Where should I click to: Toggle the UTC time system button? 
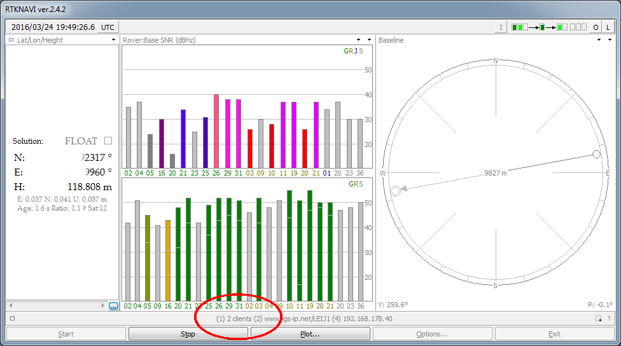click(108, 27)
